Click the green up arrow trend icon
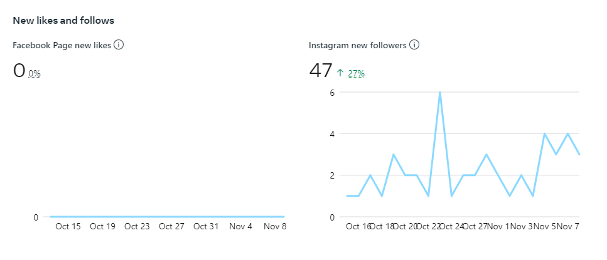The width and height of the screenshot is (607, 260). coord(340,73)
